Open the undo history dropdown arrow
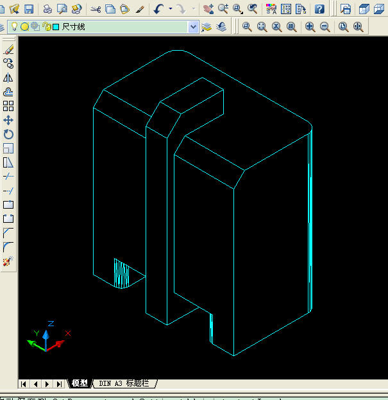The width and height of the screenshot is (388, 400). [171, 9]
